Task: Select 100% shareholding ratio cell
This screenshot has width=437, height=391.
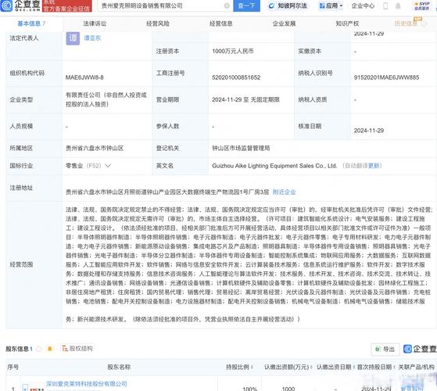Action: pos(250,389)
